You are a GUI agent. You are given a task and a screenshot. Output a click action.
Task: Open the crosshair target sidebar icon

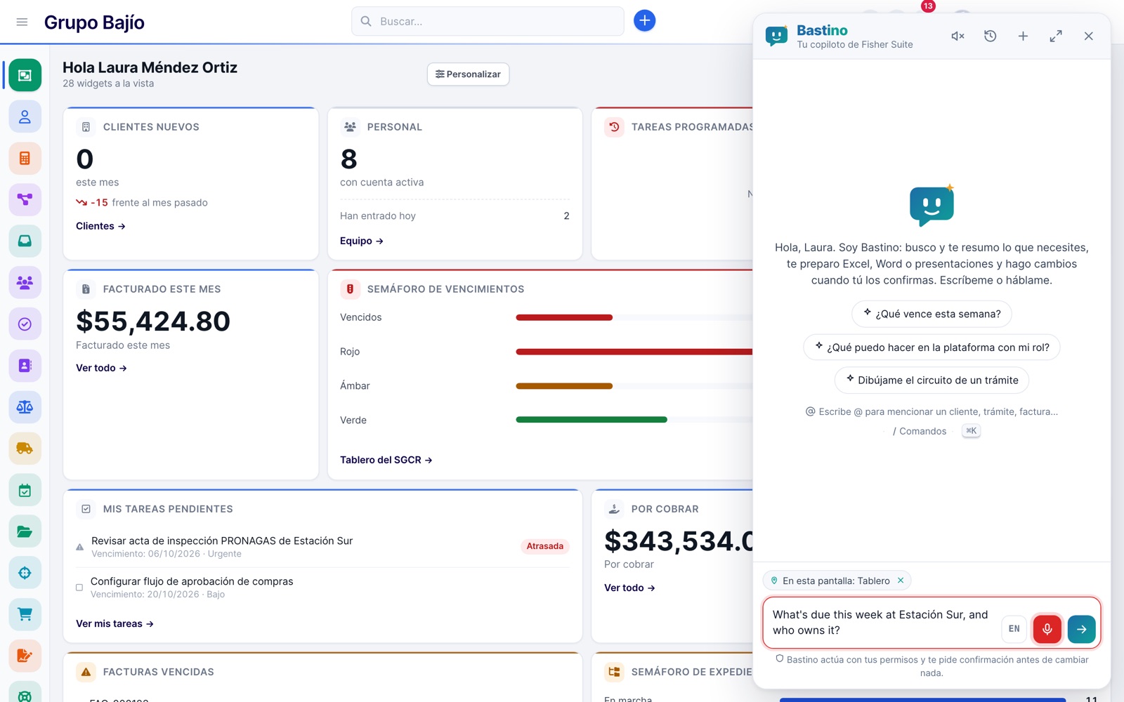[x=25, y=573]
